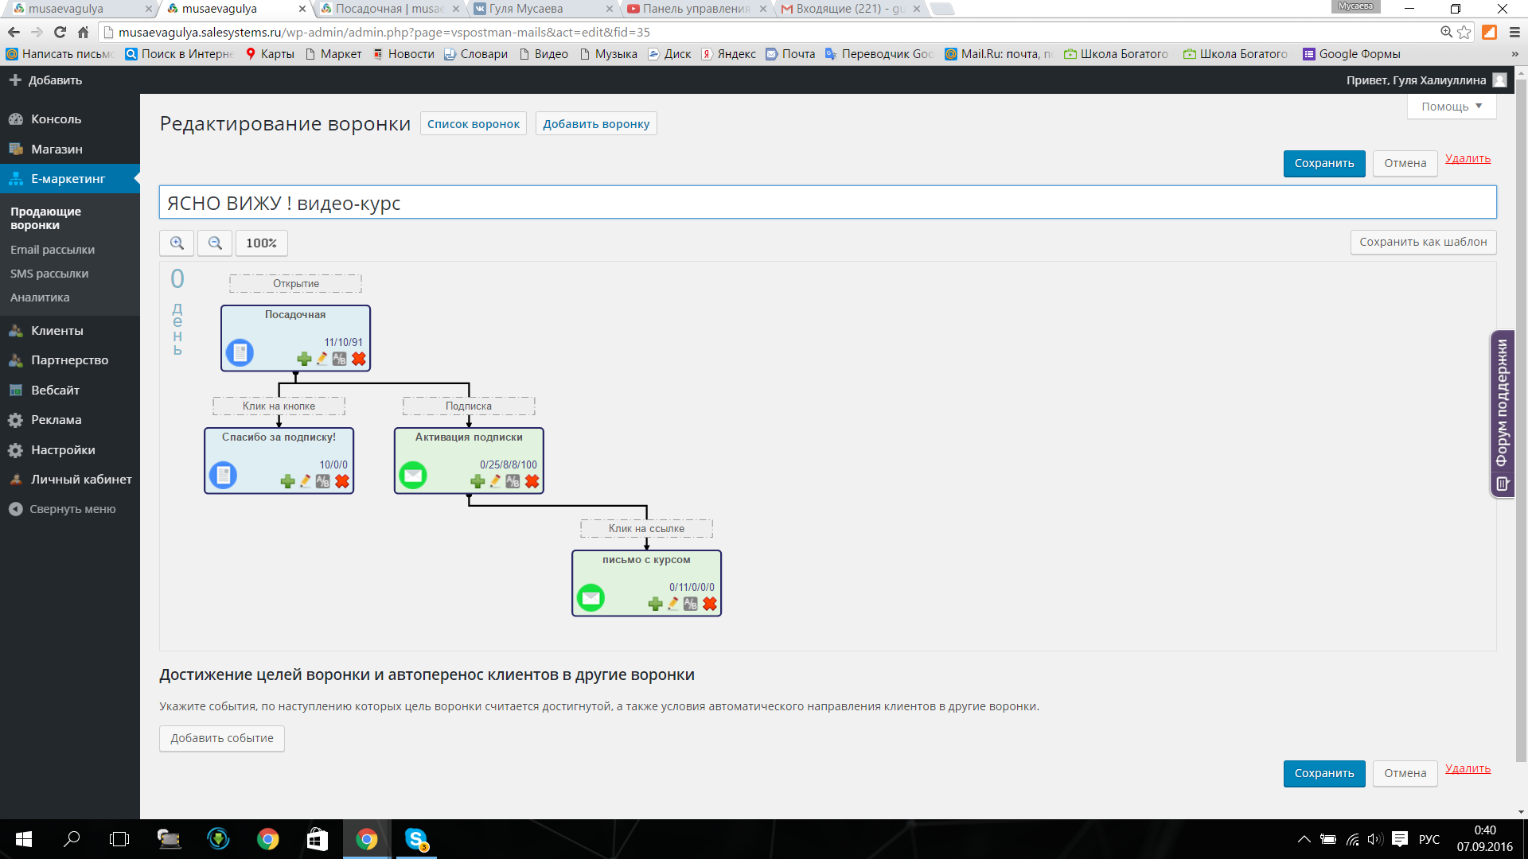Click page icon in Спасибо за подписку
1528x859 pixels.
(x=224, y=476)
